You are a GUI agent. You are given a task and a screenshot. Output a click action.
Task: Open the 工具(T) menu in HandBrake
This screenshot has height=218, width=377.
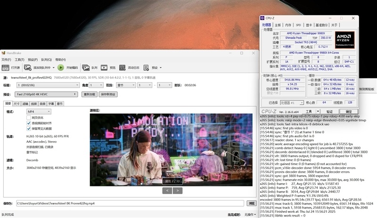[x=19, y=60]
